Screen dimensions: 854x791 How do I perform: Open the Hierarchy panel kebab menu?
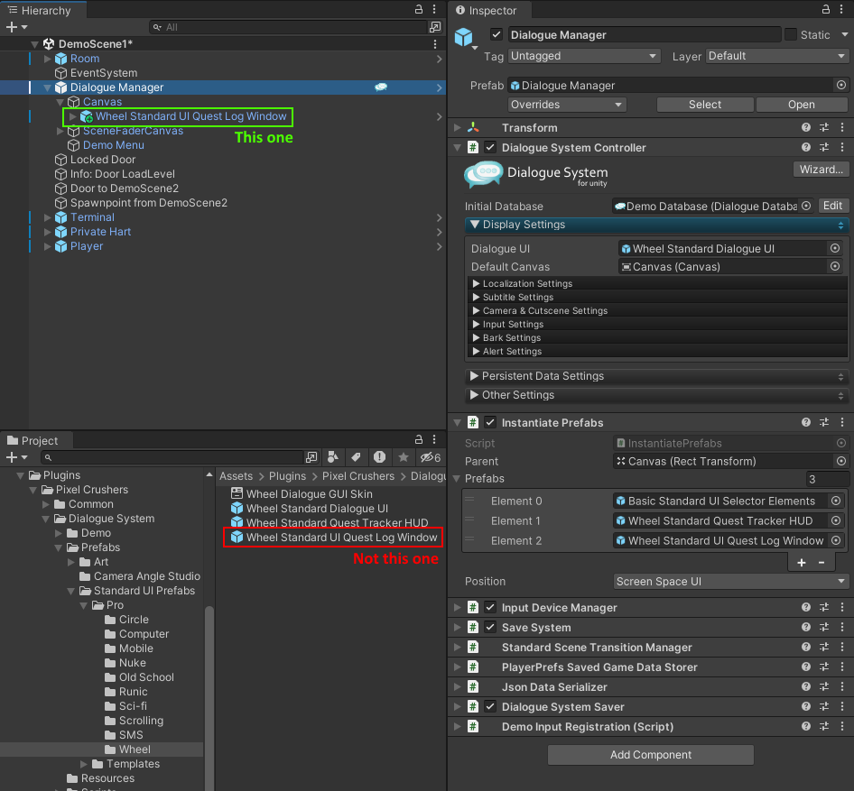click(434, 9)
